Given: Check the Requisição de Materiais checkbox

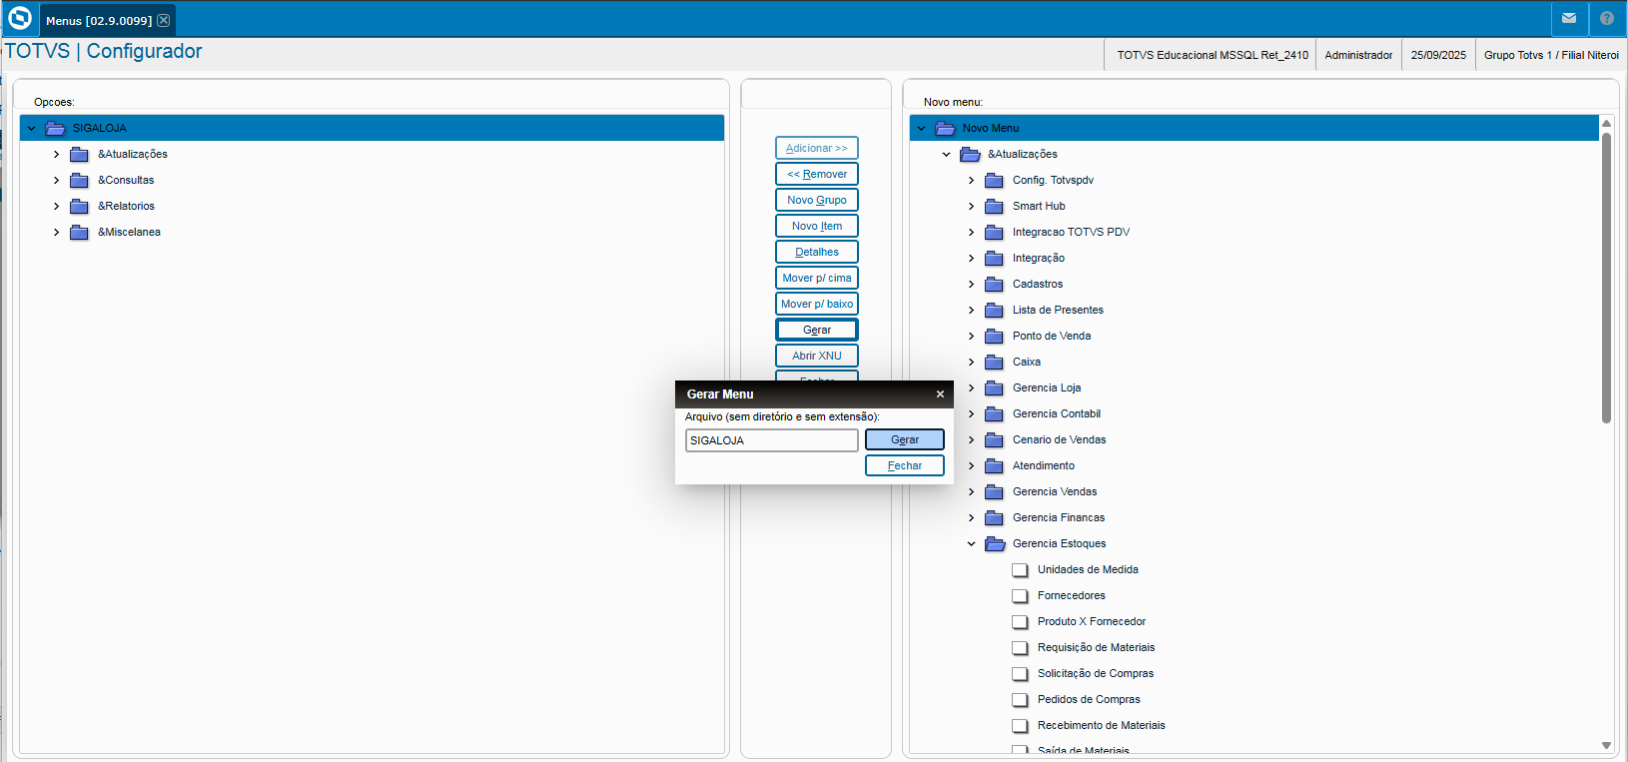Looking at the screenshot, I should [1020, 647].
